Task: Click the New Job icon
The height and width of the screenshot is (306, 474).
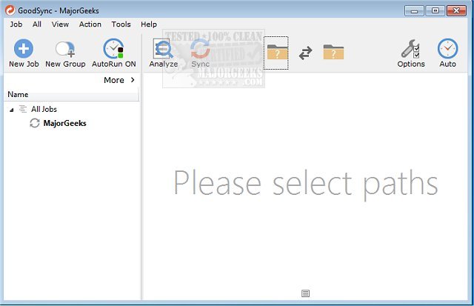Action: coord(24,50)
